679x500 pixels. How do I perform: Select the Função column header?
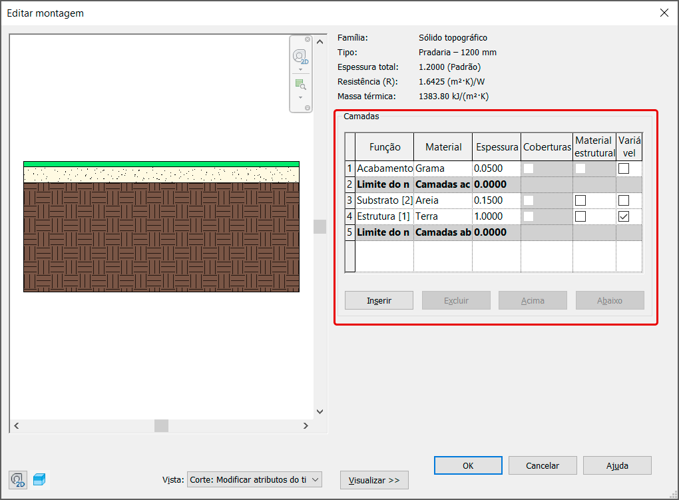point(385,147)
